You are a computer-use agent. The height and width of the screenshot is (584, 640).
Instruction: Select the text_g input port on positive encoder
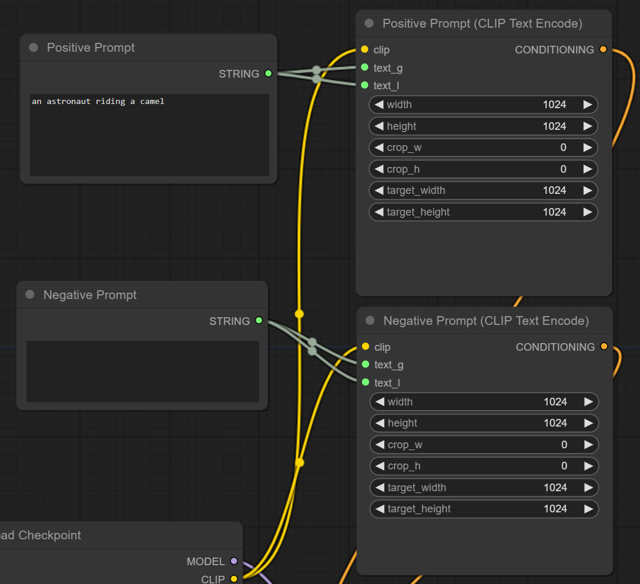coord(364,68)
